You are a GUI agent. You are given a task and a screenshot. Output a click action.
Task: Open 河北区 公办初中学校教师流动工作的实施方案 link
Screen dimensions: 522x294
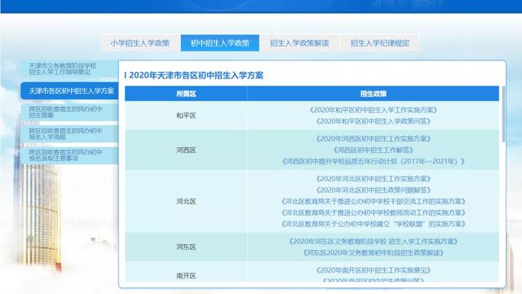[x=374, y=212]
